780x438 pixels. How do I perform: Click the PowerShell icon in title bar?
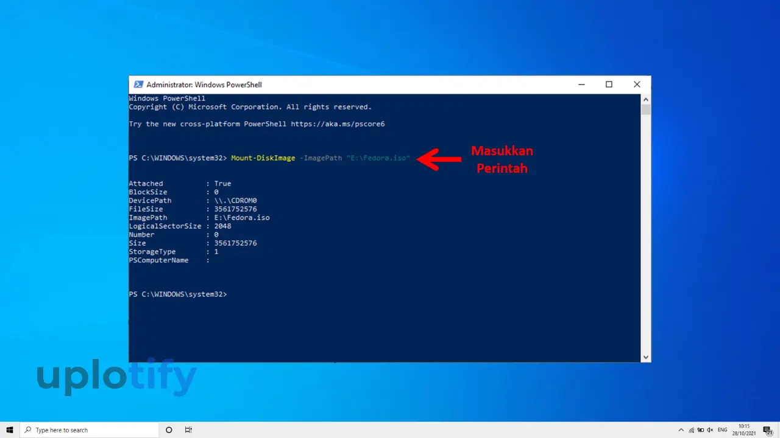click(x=138, y=85)
